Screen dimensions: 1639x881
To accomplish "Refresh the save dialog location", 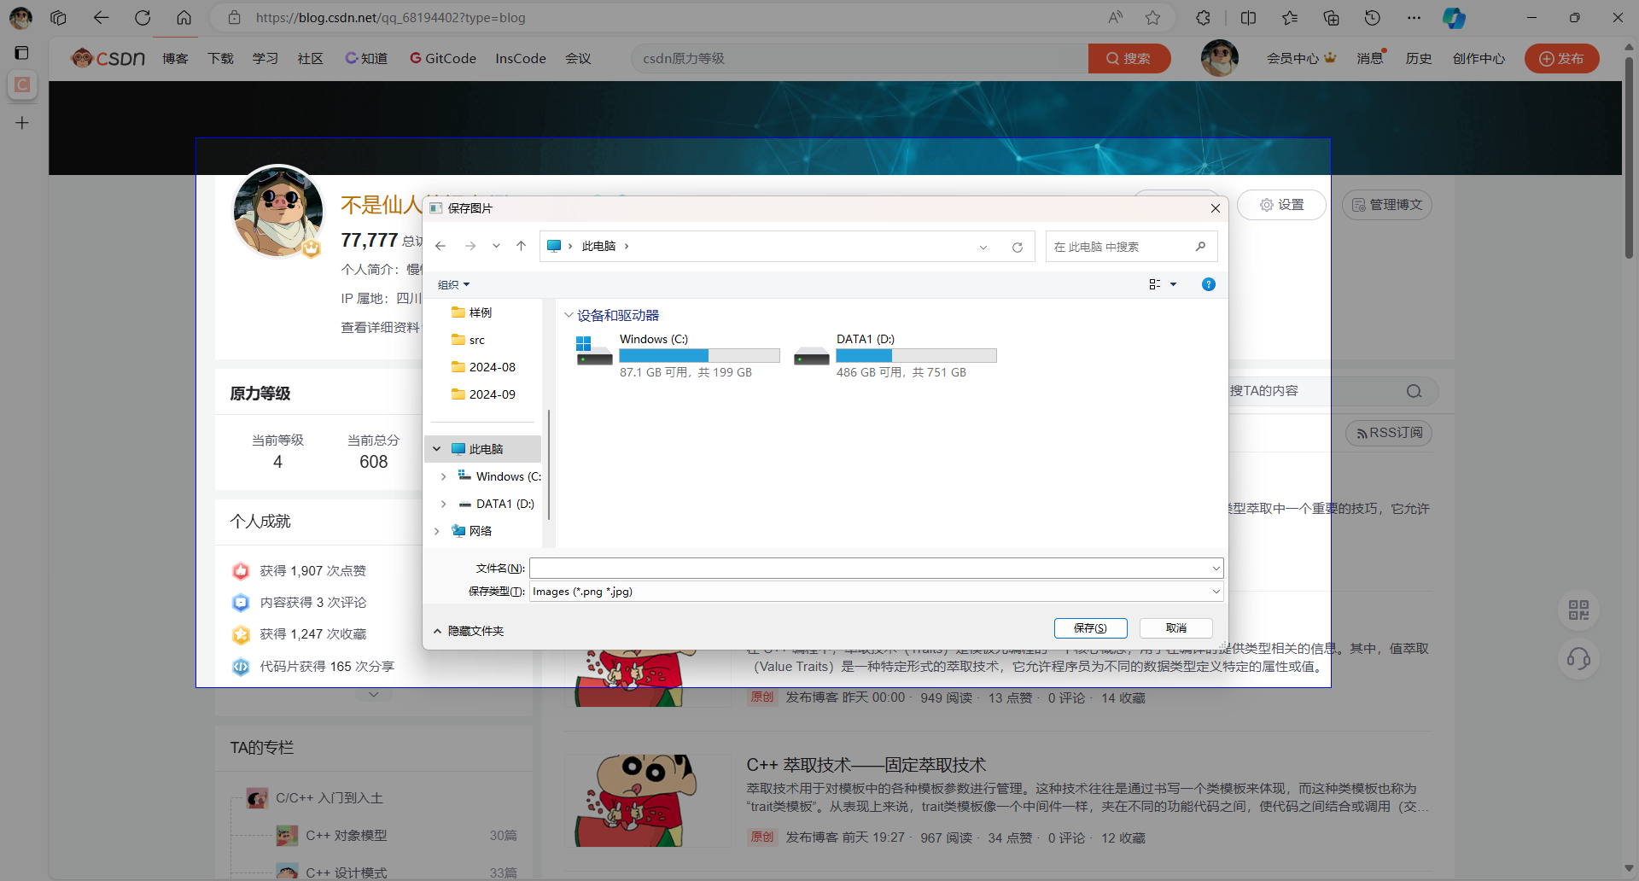I will (1018, 247).
